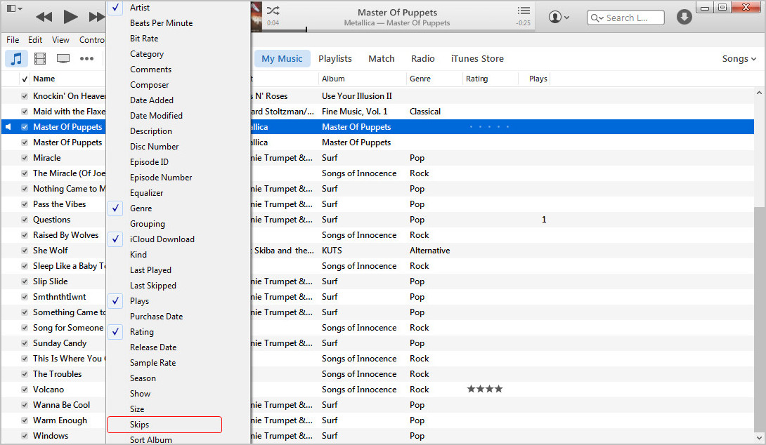Switch to TV Shows library icon
The height and width of the screenshot is (445, 766).
(63, 58)
